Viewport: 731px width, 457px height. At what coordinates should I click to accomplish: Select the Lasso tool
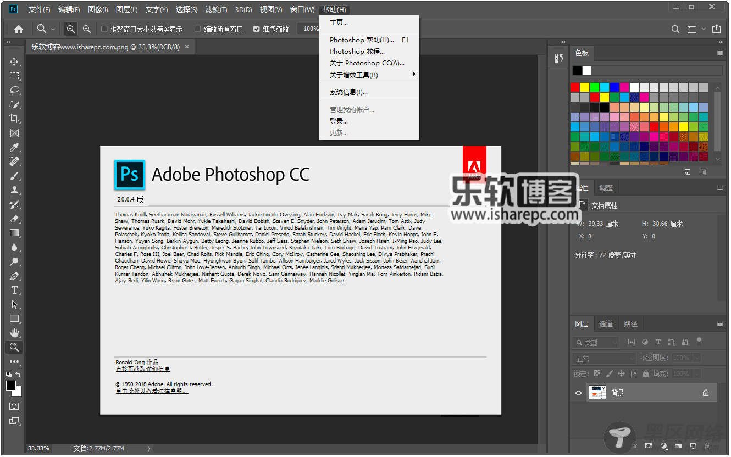click(x=14, y=90)
